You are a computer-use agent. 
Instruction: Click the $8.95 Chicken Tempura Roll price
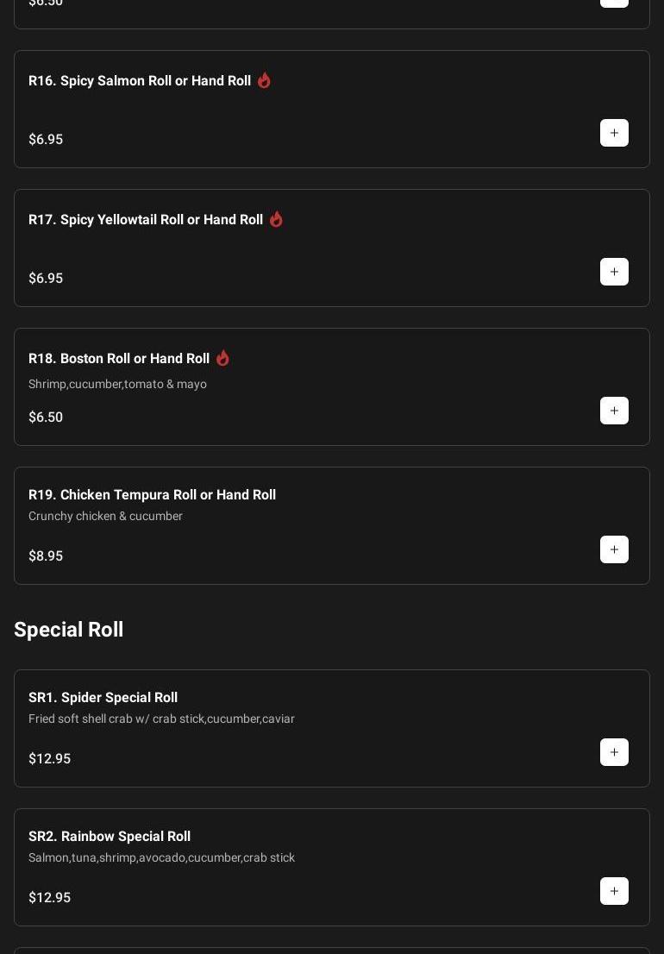pyautogui.click(x=46, y=556)
